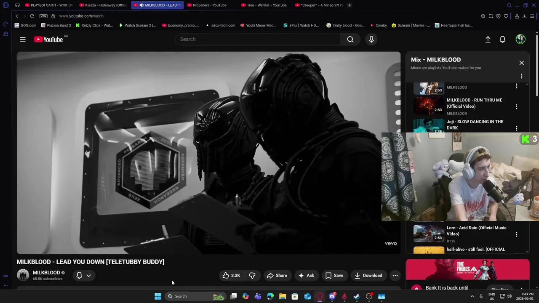This screenshot has height=303, width=539.
Task: Switch to "Creeper" - A Minecraft tab
Action: 319,5
